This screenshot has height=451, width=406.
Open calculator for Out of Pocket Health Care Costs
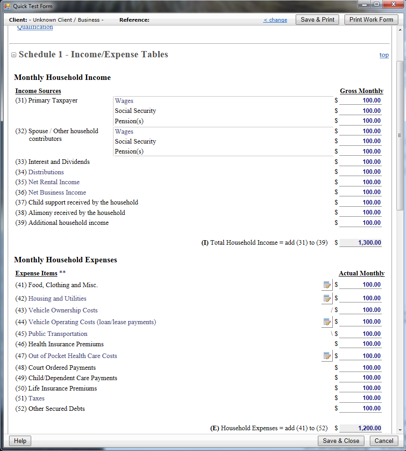327,356
